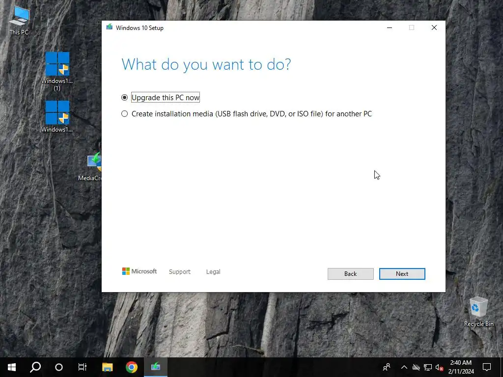503x377 pixels.
Task: Click the 'What do you want to do?' heading
Action: [206, 64]
